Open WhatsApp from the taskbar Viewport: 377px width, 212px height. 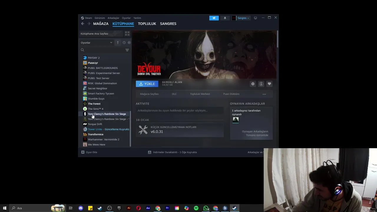pos(206,208)
